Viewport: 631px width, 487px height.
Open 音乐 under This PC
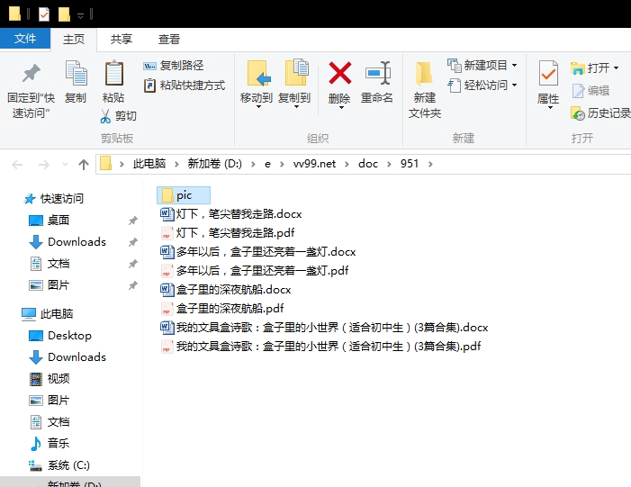pyautogui.click(x=50, y=444)
